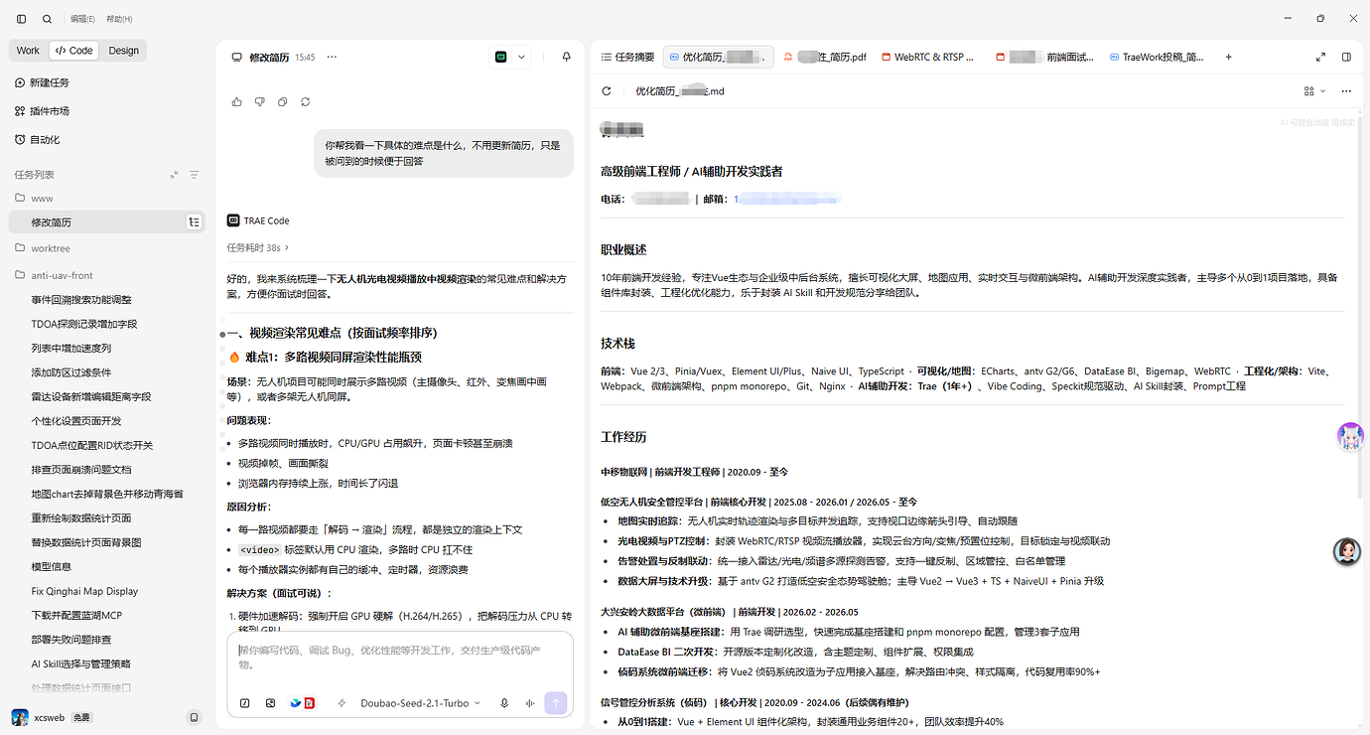Attach an image using the picture icon
The width and height of the screenshot is (1370, 735).
pyautogui.click(x=270, y=703)
